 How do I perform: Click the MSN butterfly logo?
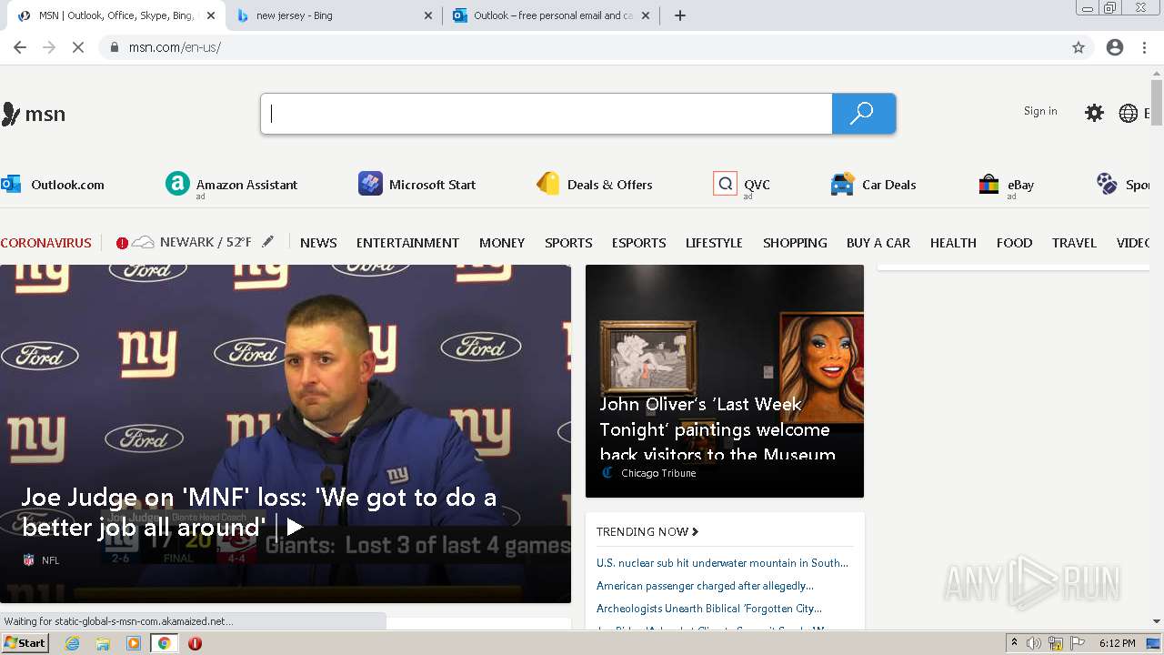click(x=11, y=114)
